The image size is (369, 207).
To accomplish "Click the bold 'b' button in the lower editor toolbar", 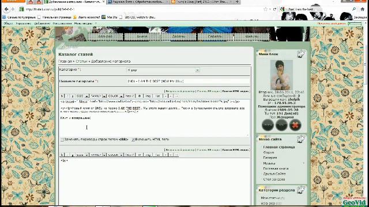I will (x=62, y=155).
